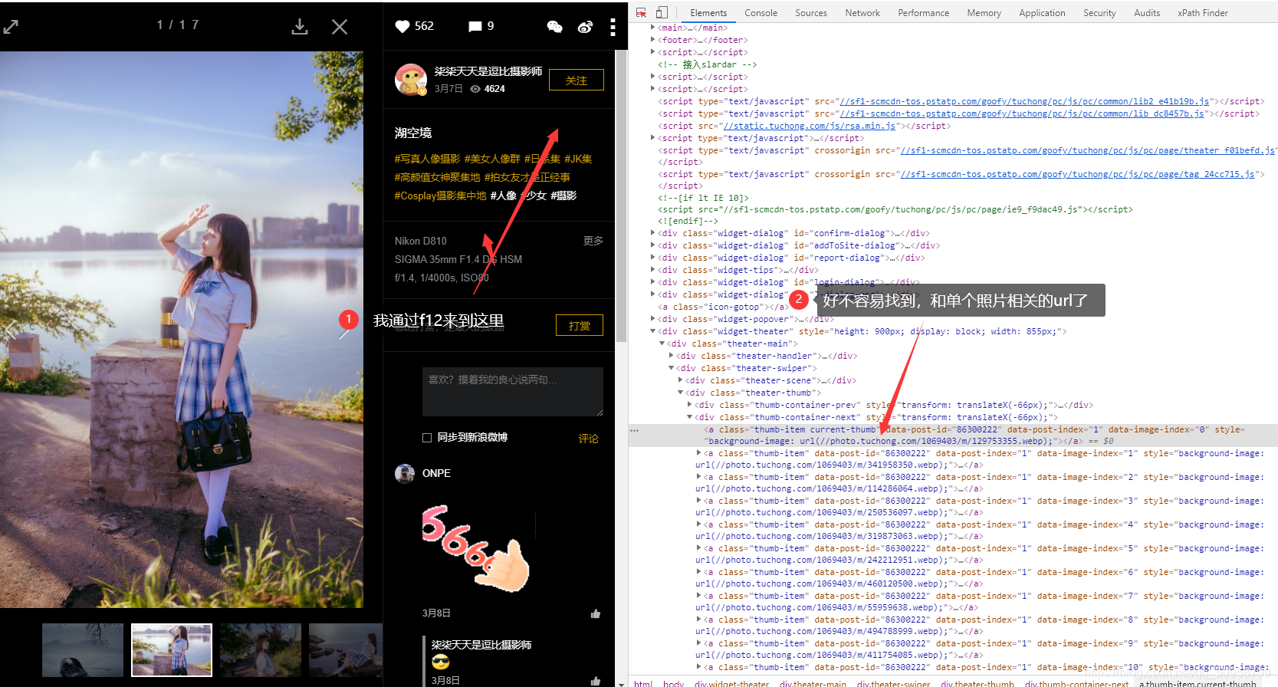Download the current photo
The width and height of the screenshot is (1278, 687).
(x=300, y=27)
